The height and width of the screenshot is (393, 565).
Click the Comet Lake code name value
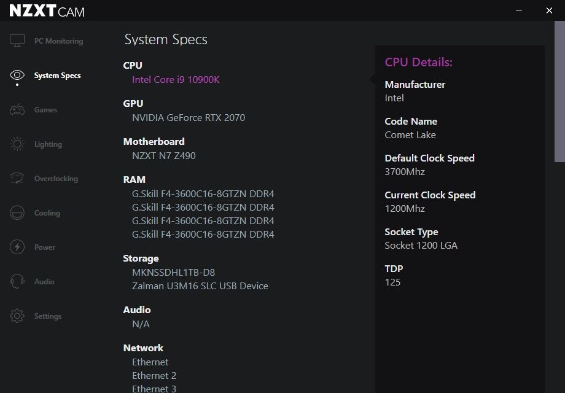tap(410, 134)
